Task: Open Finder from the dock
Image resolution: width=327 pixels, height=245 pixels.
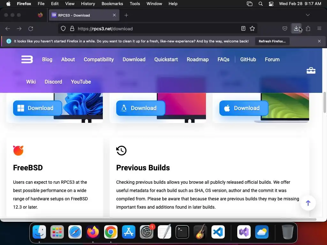Action: pos(39,232)
